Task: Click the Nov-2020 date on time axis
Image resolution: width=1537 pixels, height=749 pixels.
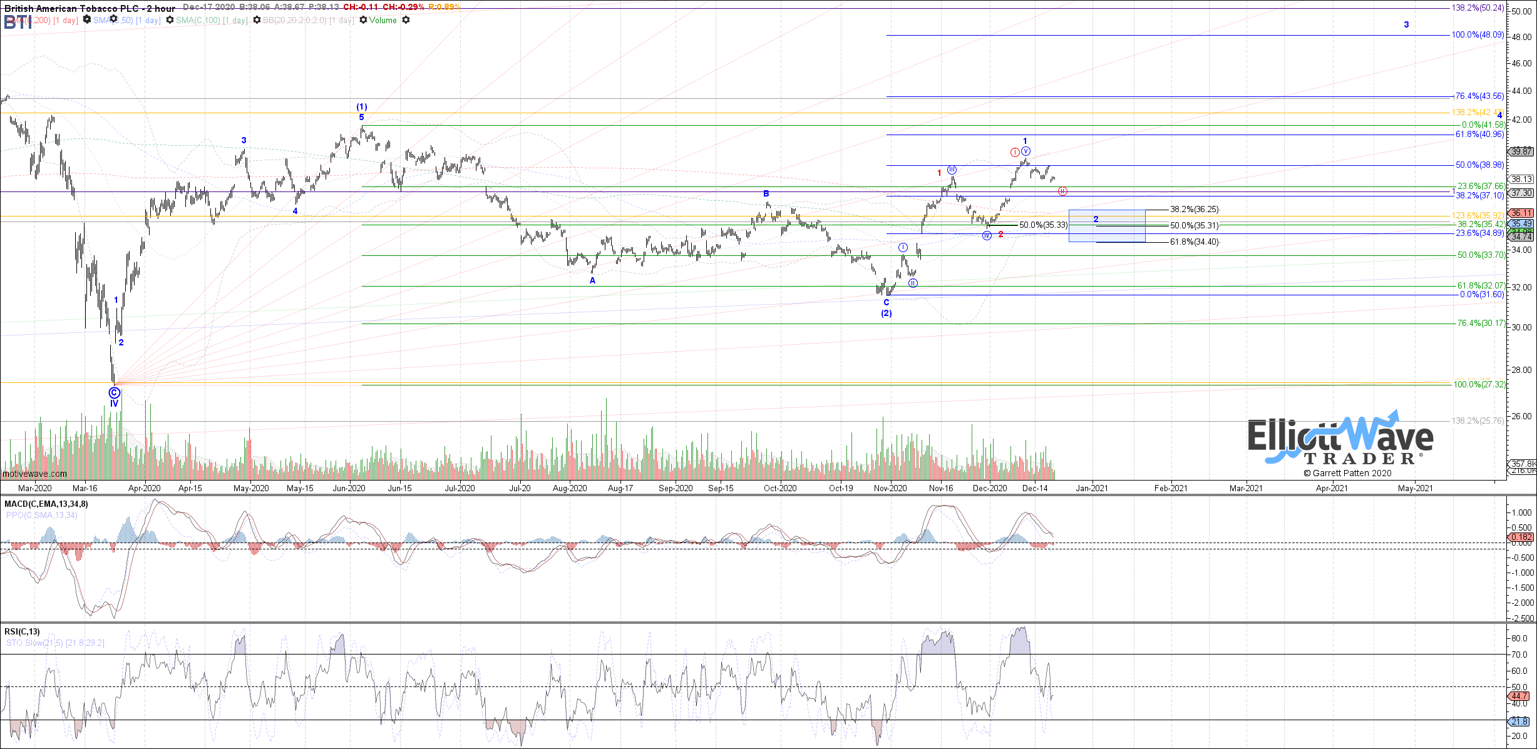Action: point(890,489)
